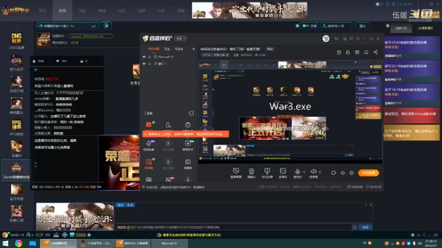
Task: Open the Windows Start menu
Action: tap(6, 244)
